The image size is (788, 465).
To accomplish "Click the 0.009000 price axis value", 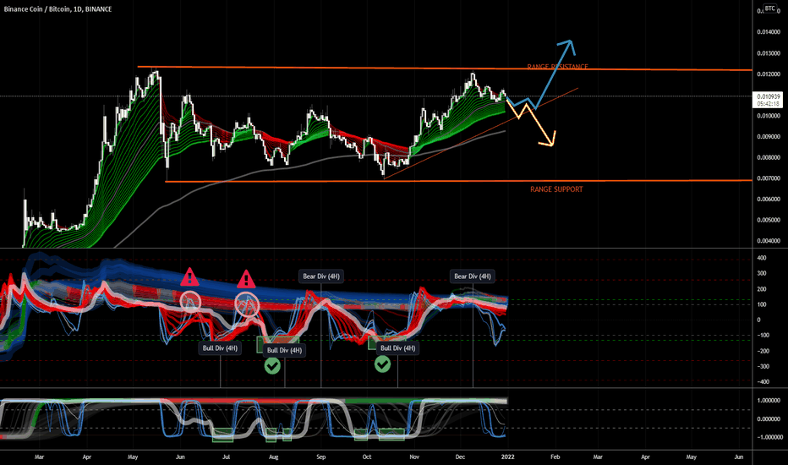I will pyautogui.click(x=769, y=137).
